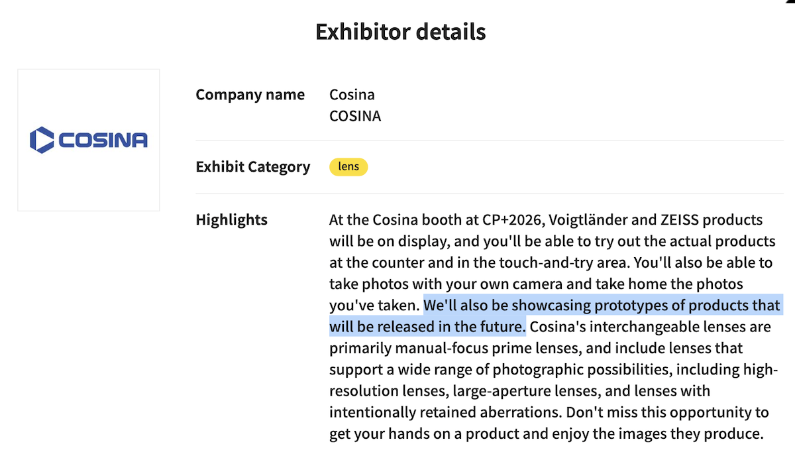Select the yellow lens category tag
Image resolution: width=795 pixels, height=458 pixels.
tap(348, 167)
